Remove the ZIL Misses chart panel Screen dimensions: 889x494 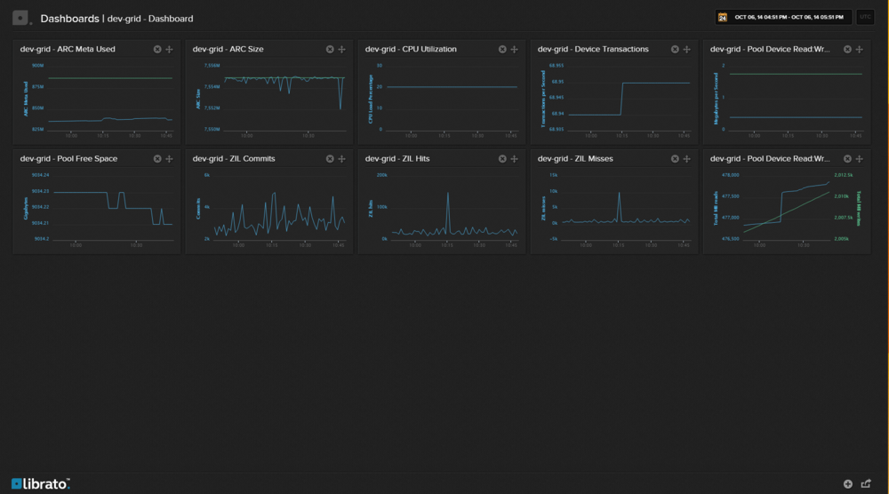click(x=675, y=159)
